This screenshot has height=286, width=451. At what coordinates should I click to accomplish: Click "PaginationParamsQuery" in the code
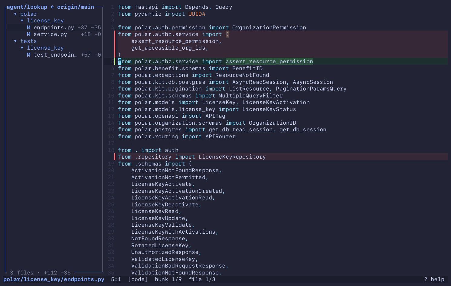point(311,89)
